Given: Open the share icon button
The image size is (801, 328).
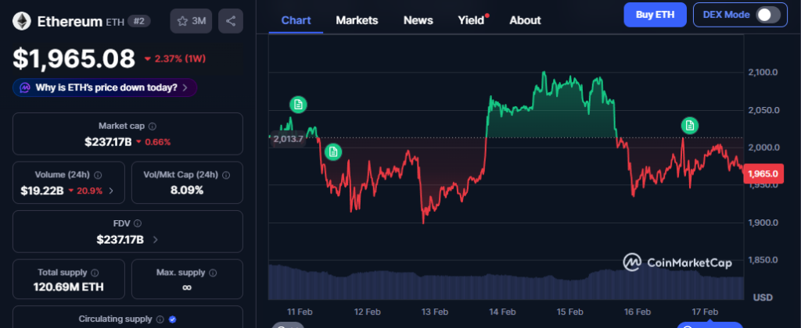Looking at the screenshot, I should coord(230,21).
